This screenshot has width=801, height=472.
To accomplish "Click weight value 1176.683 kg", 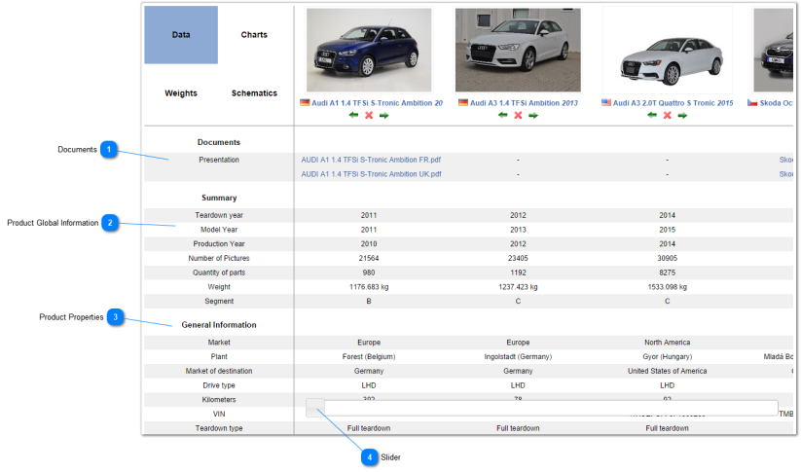I will [x=369, y=287].
